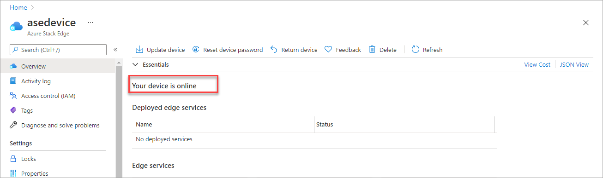Click the Refresh circular arrow icon
This screenshot has height=178, width=603.
click(x=415, y=50)
